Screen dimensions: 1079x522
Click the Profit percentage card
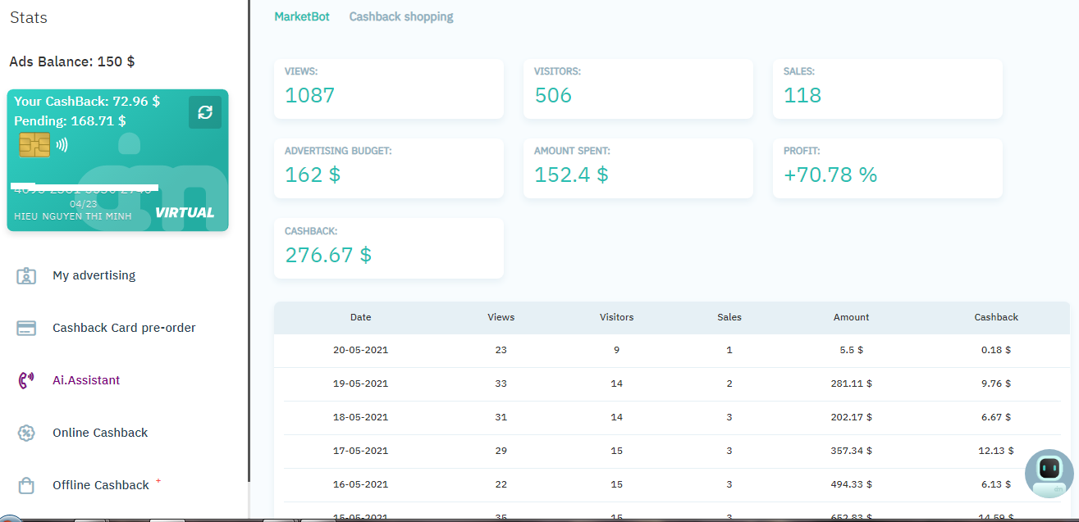tap(887, 168)
